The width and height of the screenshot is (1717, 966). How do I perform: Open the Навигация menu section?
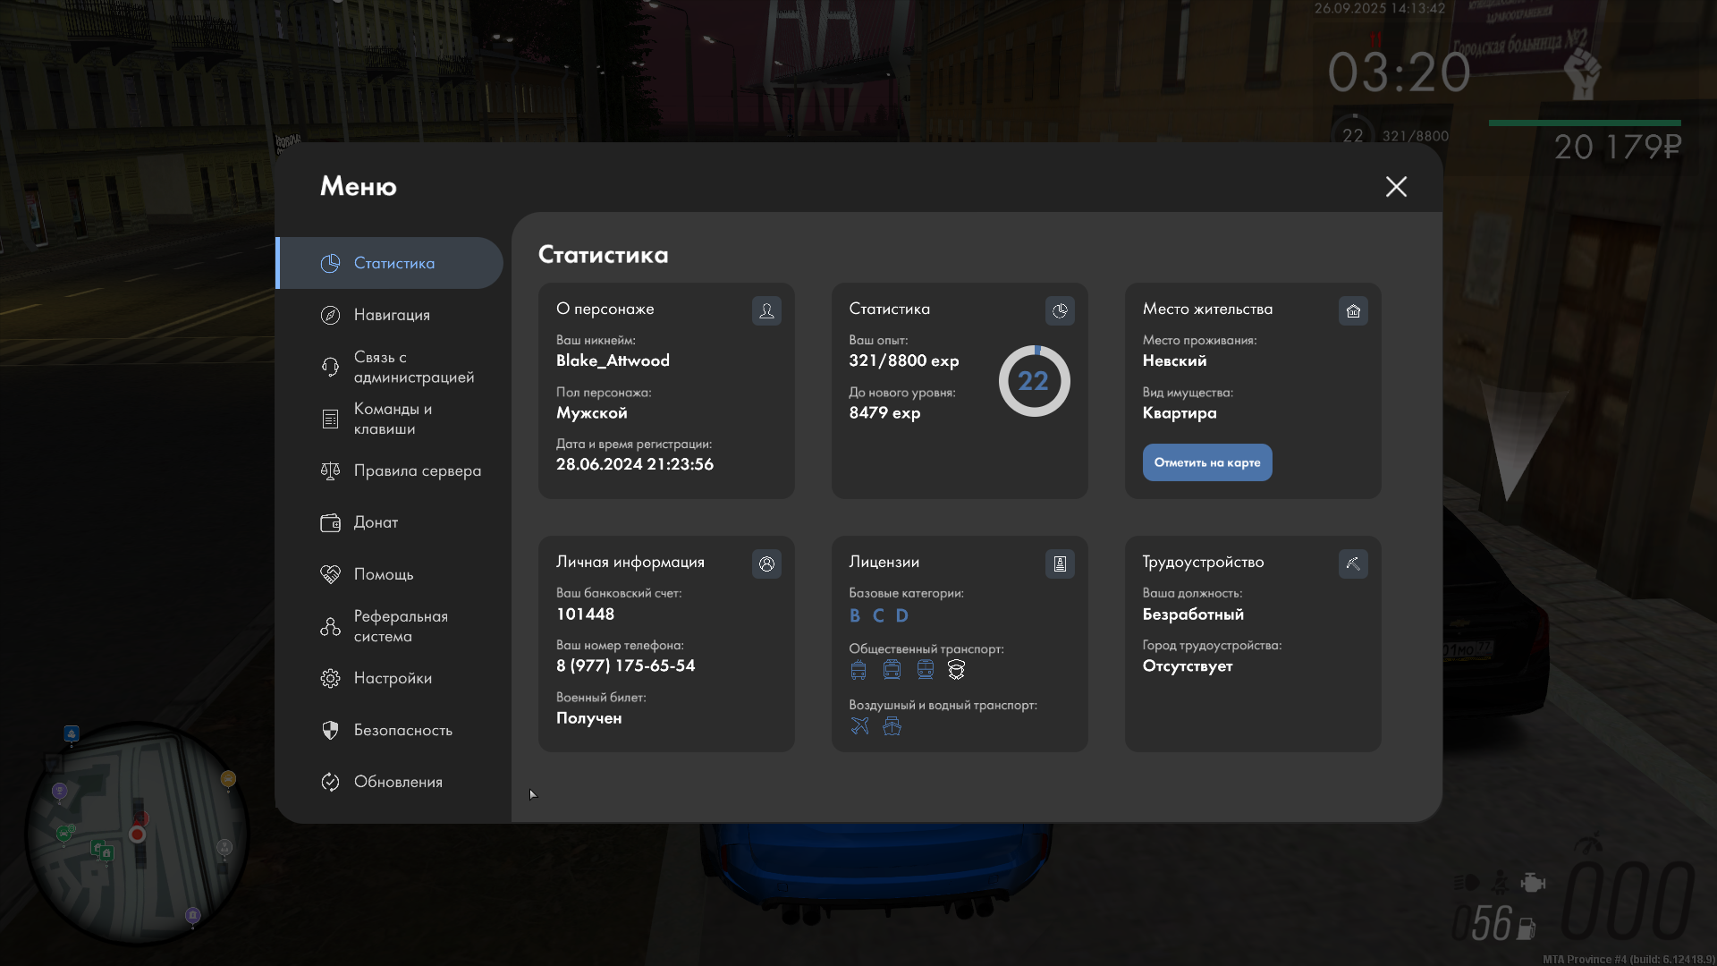(392, 315)
